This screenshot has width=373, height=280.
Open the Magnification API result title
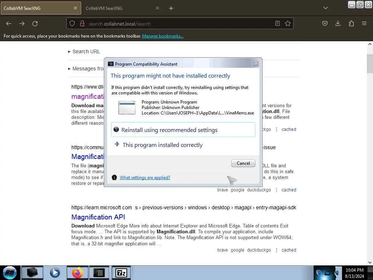coord(98,217)
